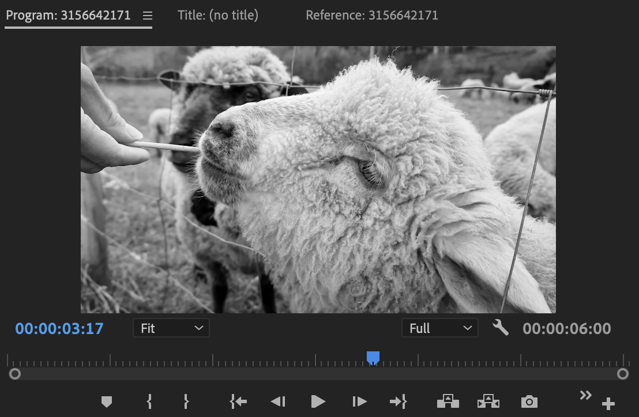639x417 pixels.
Task: Open the Button Editor plus icon
Action: tap(608, 404)
